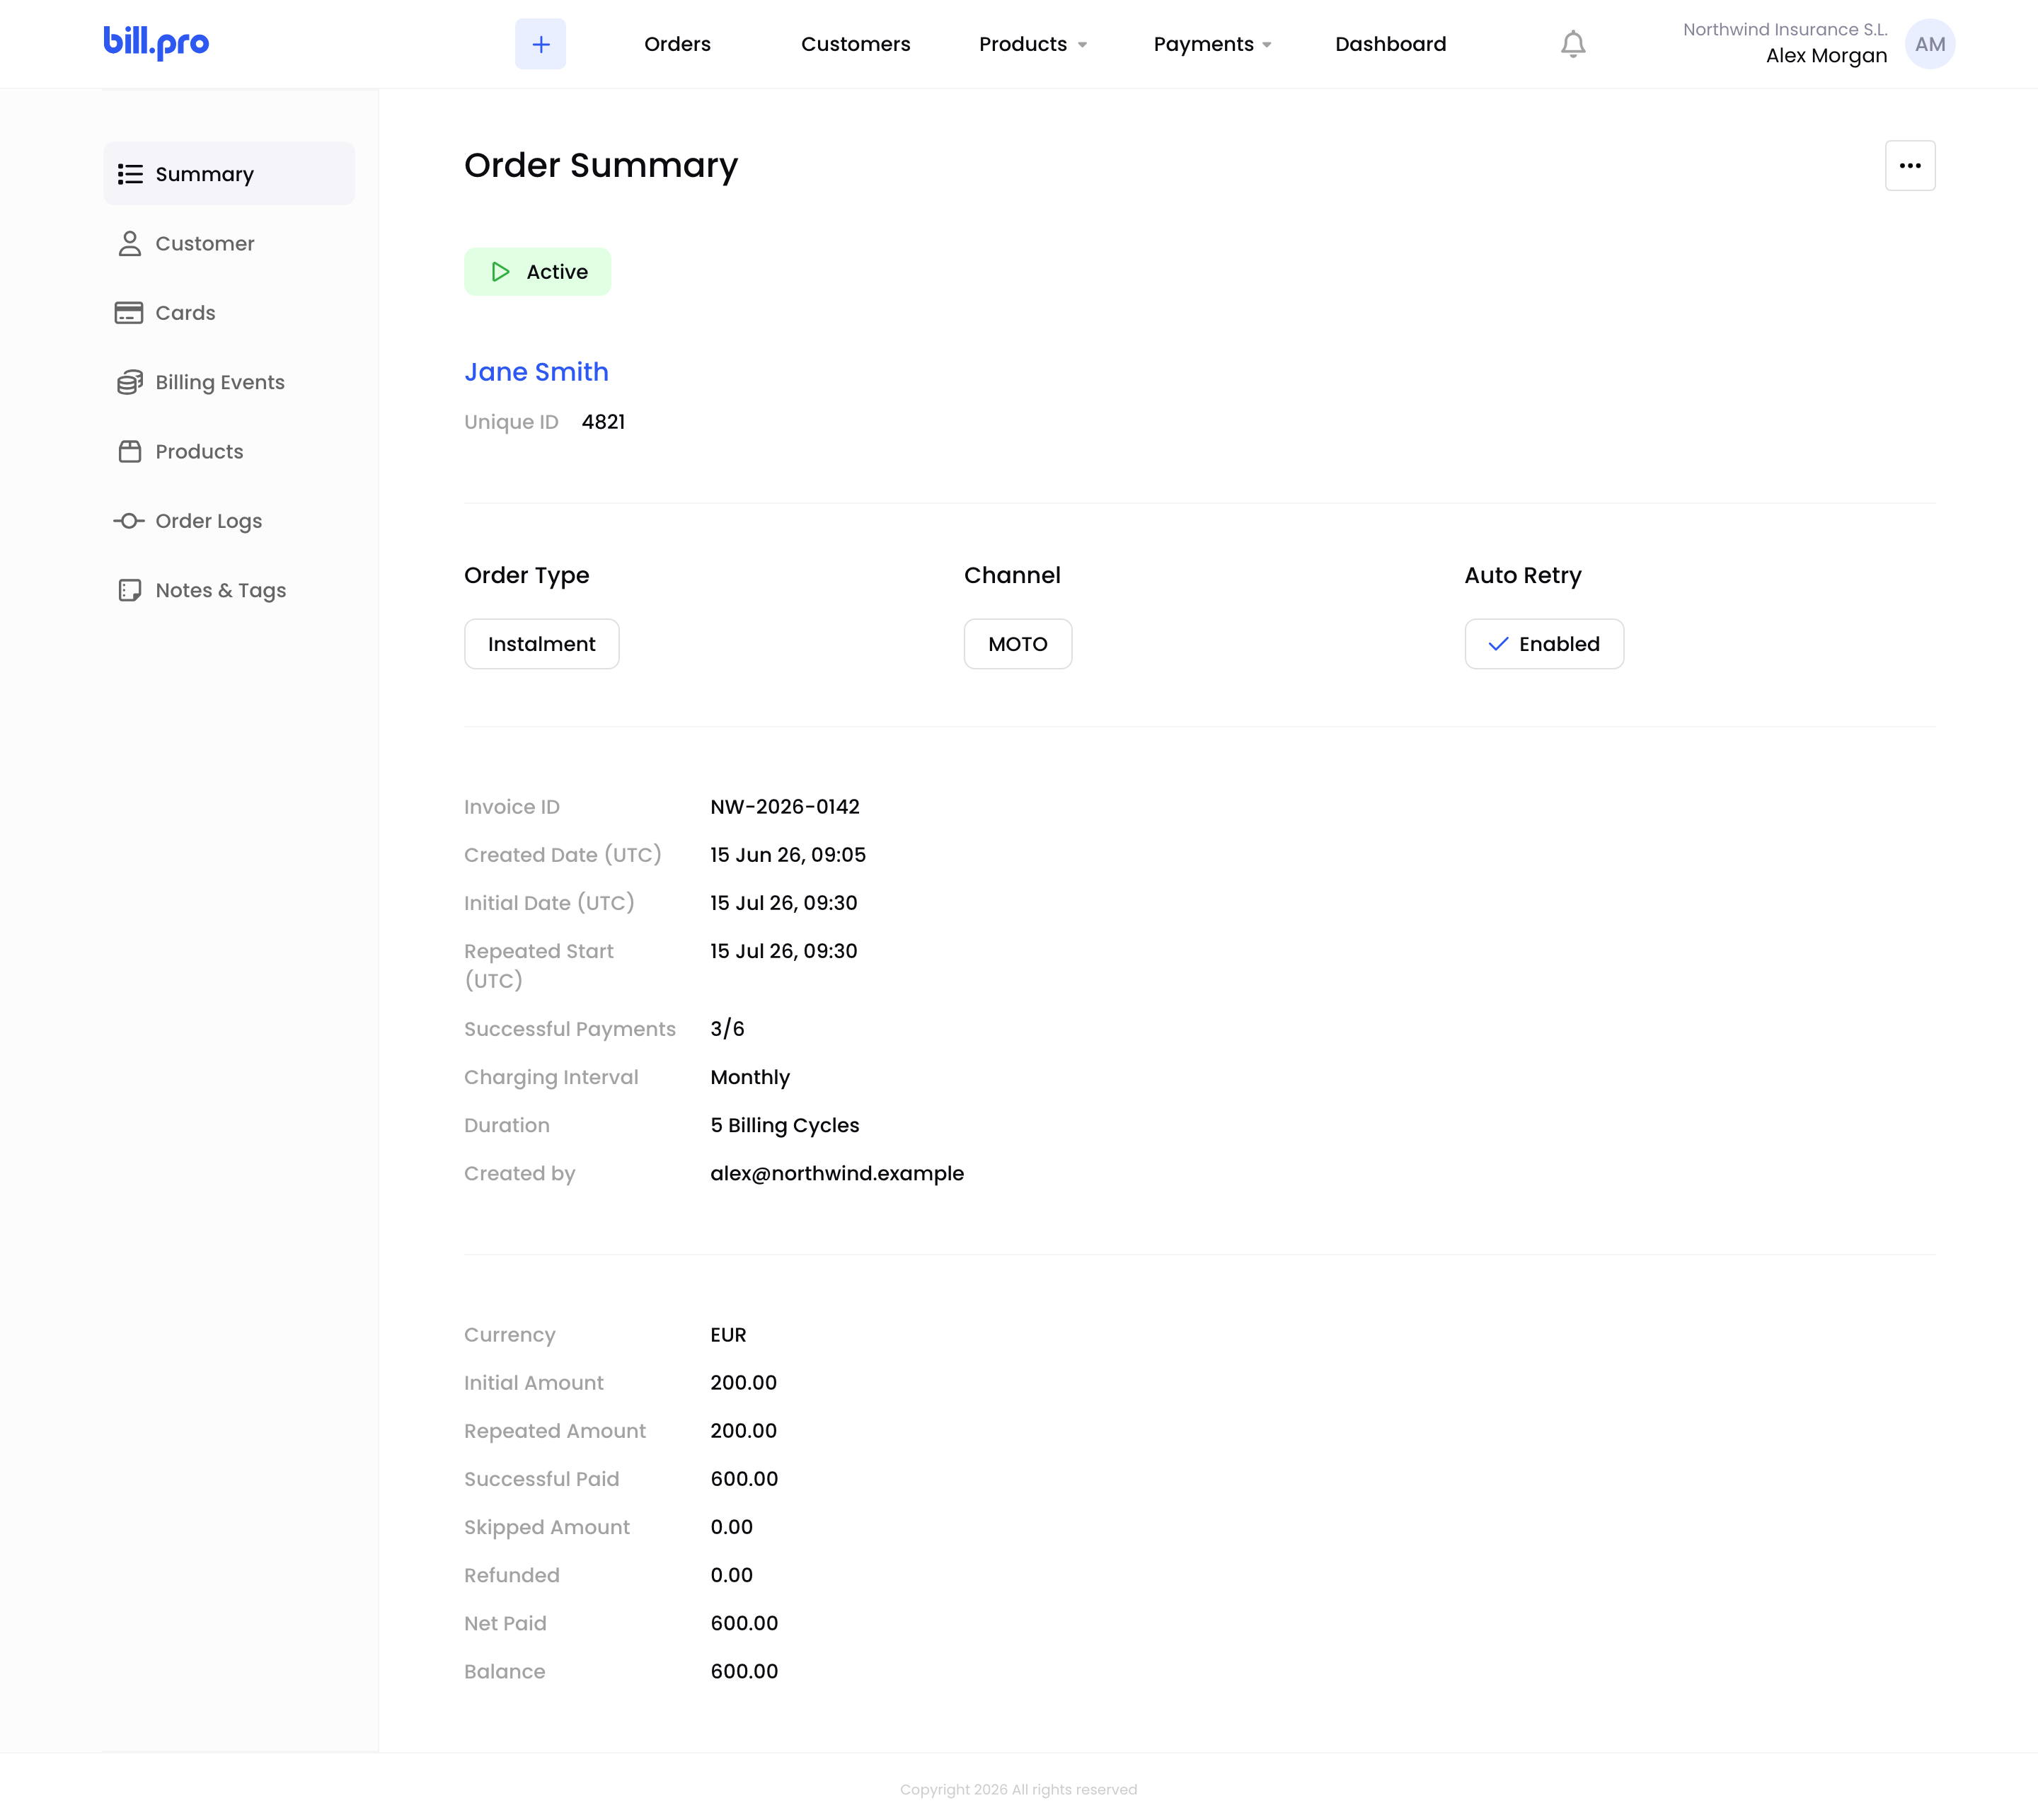This screenshot has height=1820, width=2038.
Task: Expand the Payments dropdown in top nav
Action: coord(1212,44)
